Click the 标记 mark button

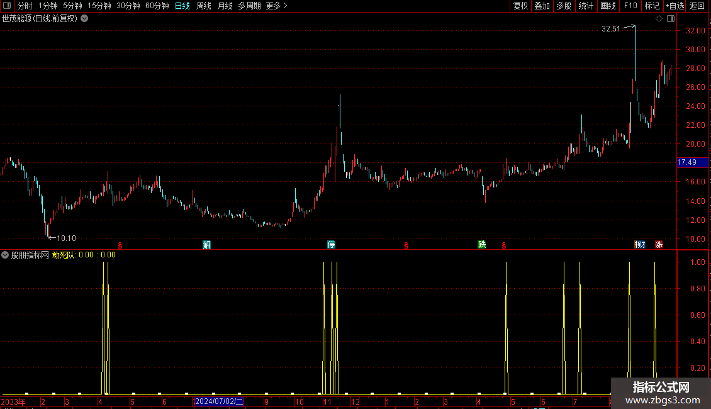click(652, 6)
